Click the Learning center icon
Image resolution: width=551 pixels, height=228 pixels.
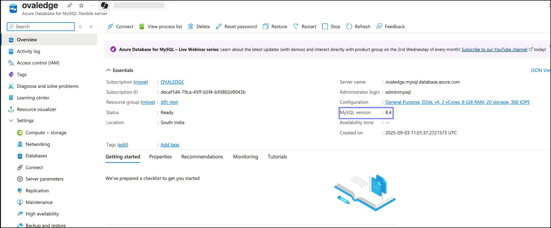tap(11, 98)
